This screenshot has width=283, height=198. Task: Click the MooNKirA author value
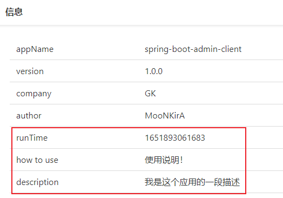[x=165, y=116]
